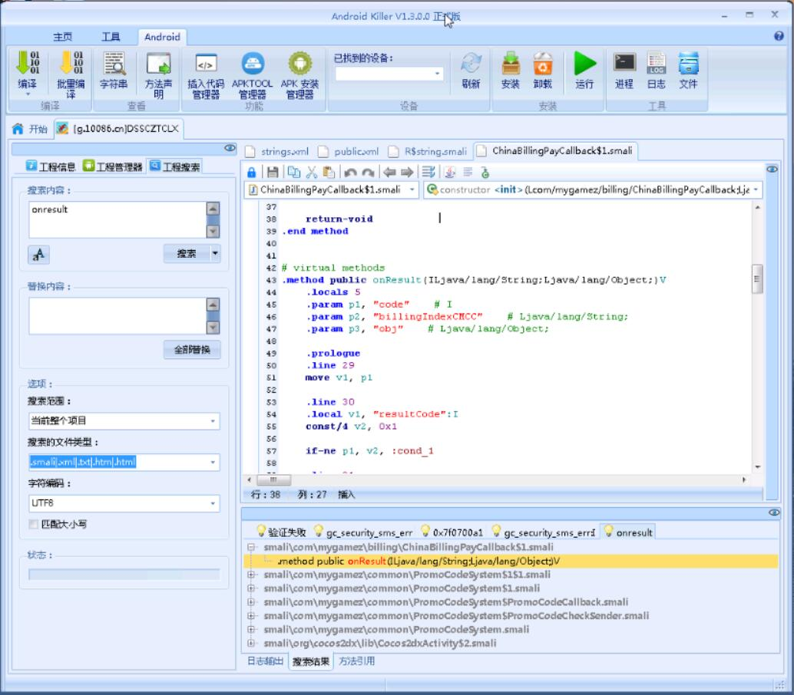Switch to the 日志输出 bottom tab
The width and height of the screenshot is (794, 695).
pyautogui.click(x=265, y=661)
